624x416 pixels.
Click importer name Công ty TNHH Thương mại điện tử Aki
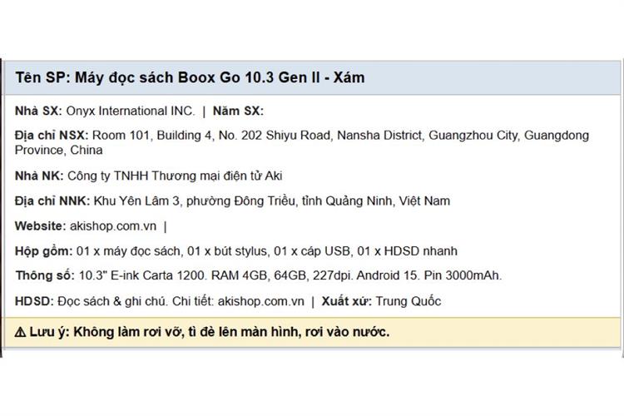click(175, 176)
